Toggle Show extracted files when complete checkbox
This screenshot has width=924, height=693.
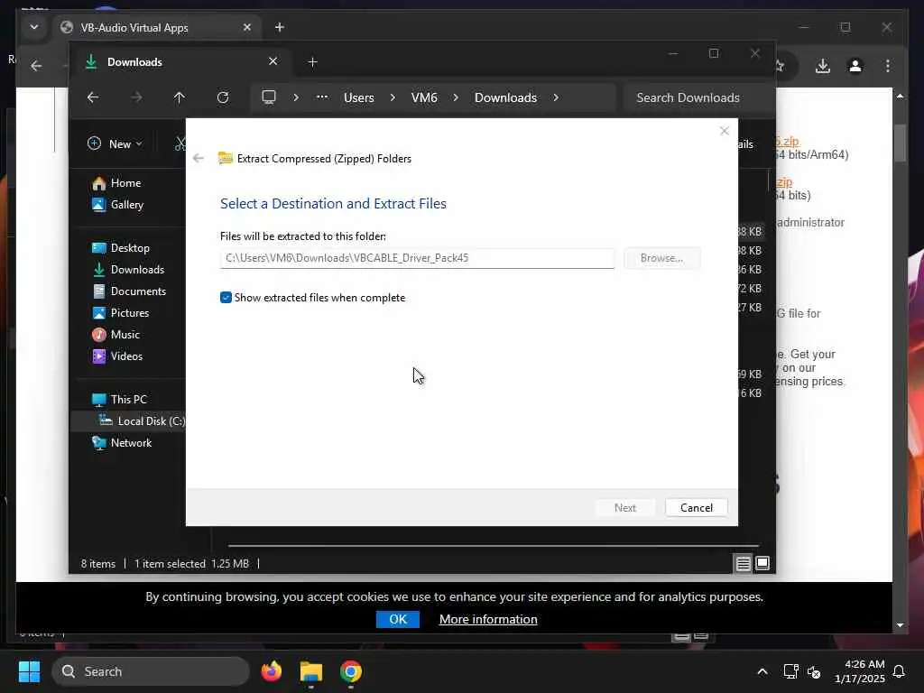(x=226, y=298)
